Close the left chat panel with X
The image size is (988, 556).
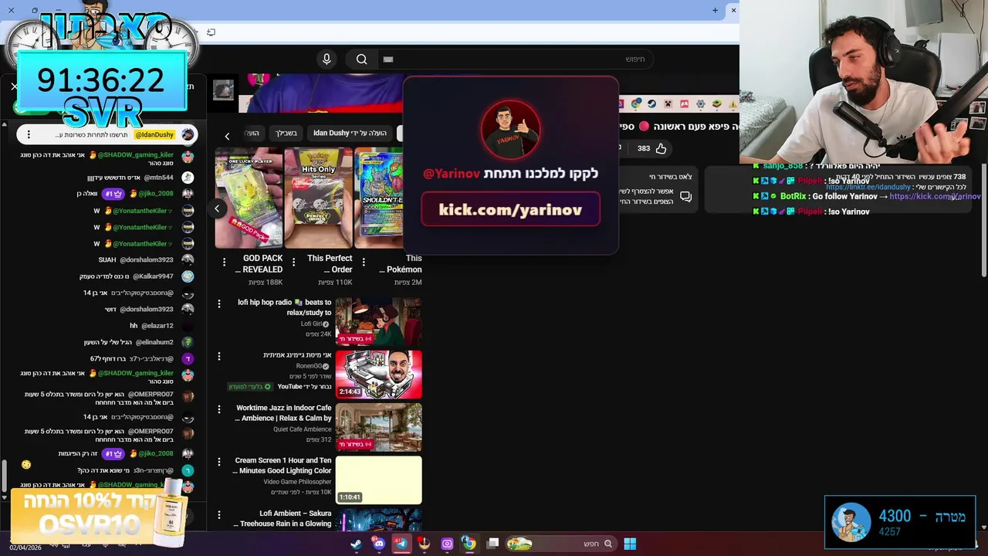(14, 86)
